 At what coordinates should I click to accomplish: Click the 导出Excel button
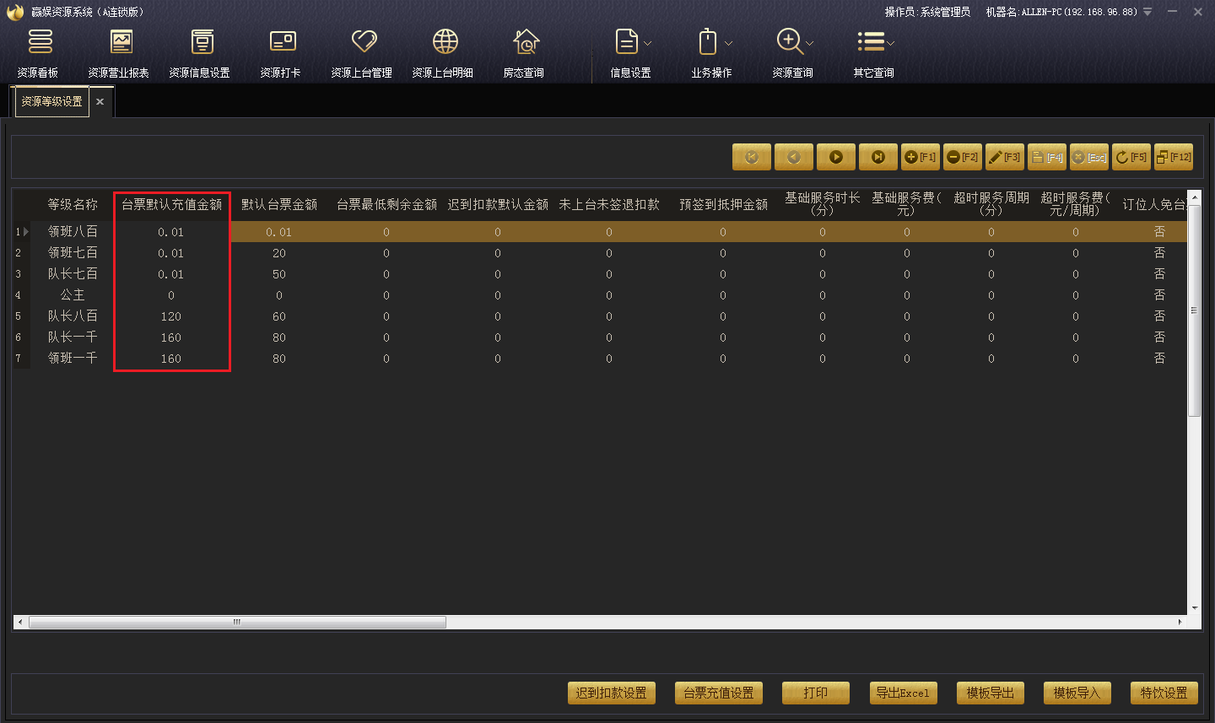903,693
